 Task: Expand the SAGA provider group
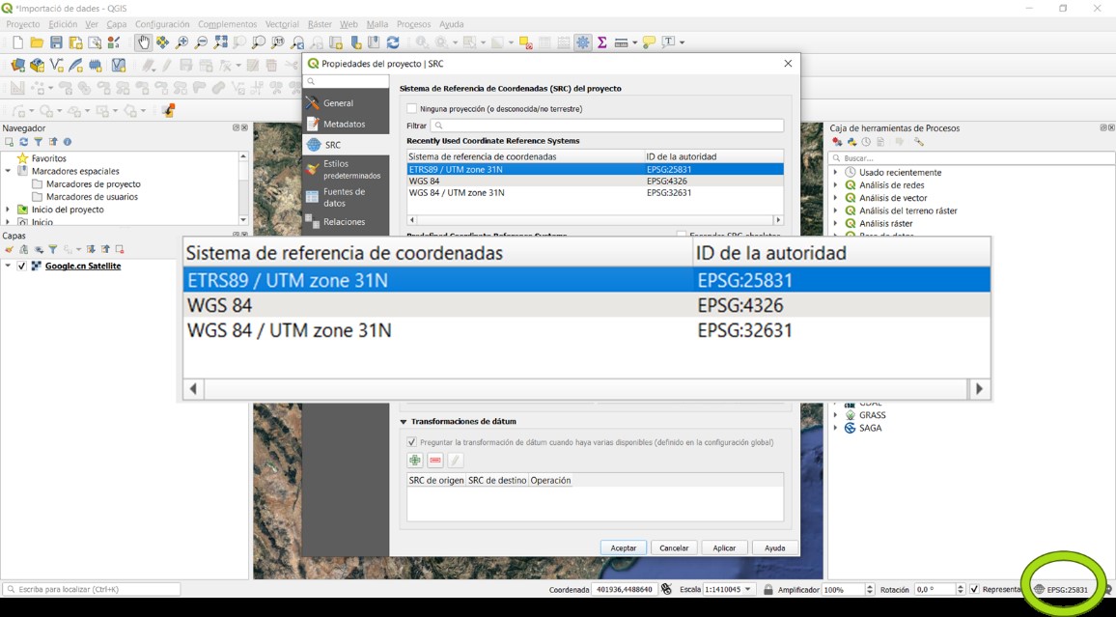coord(836,428)
